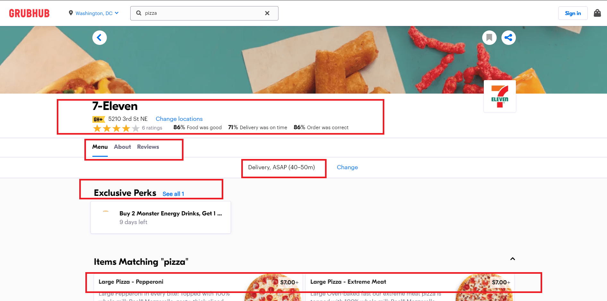Image resolution: width=607 pixels, height=301 pixels.
Task: Open the Buy 2 Monster Energy Drinks perk
Action: pos(161,217)
